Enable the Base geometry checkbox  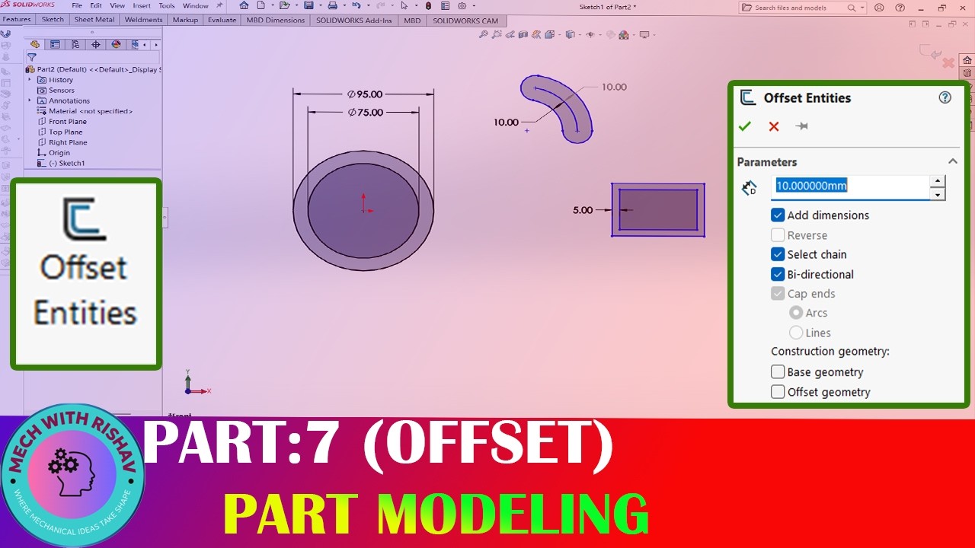click(778, 372)
